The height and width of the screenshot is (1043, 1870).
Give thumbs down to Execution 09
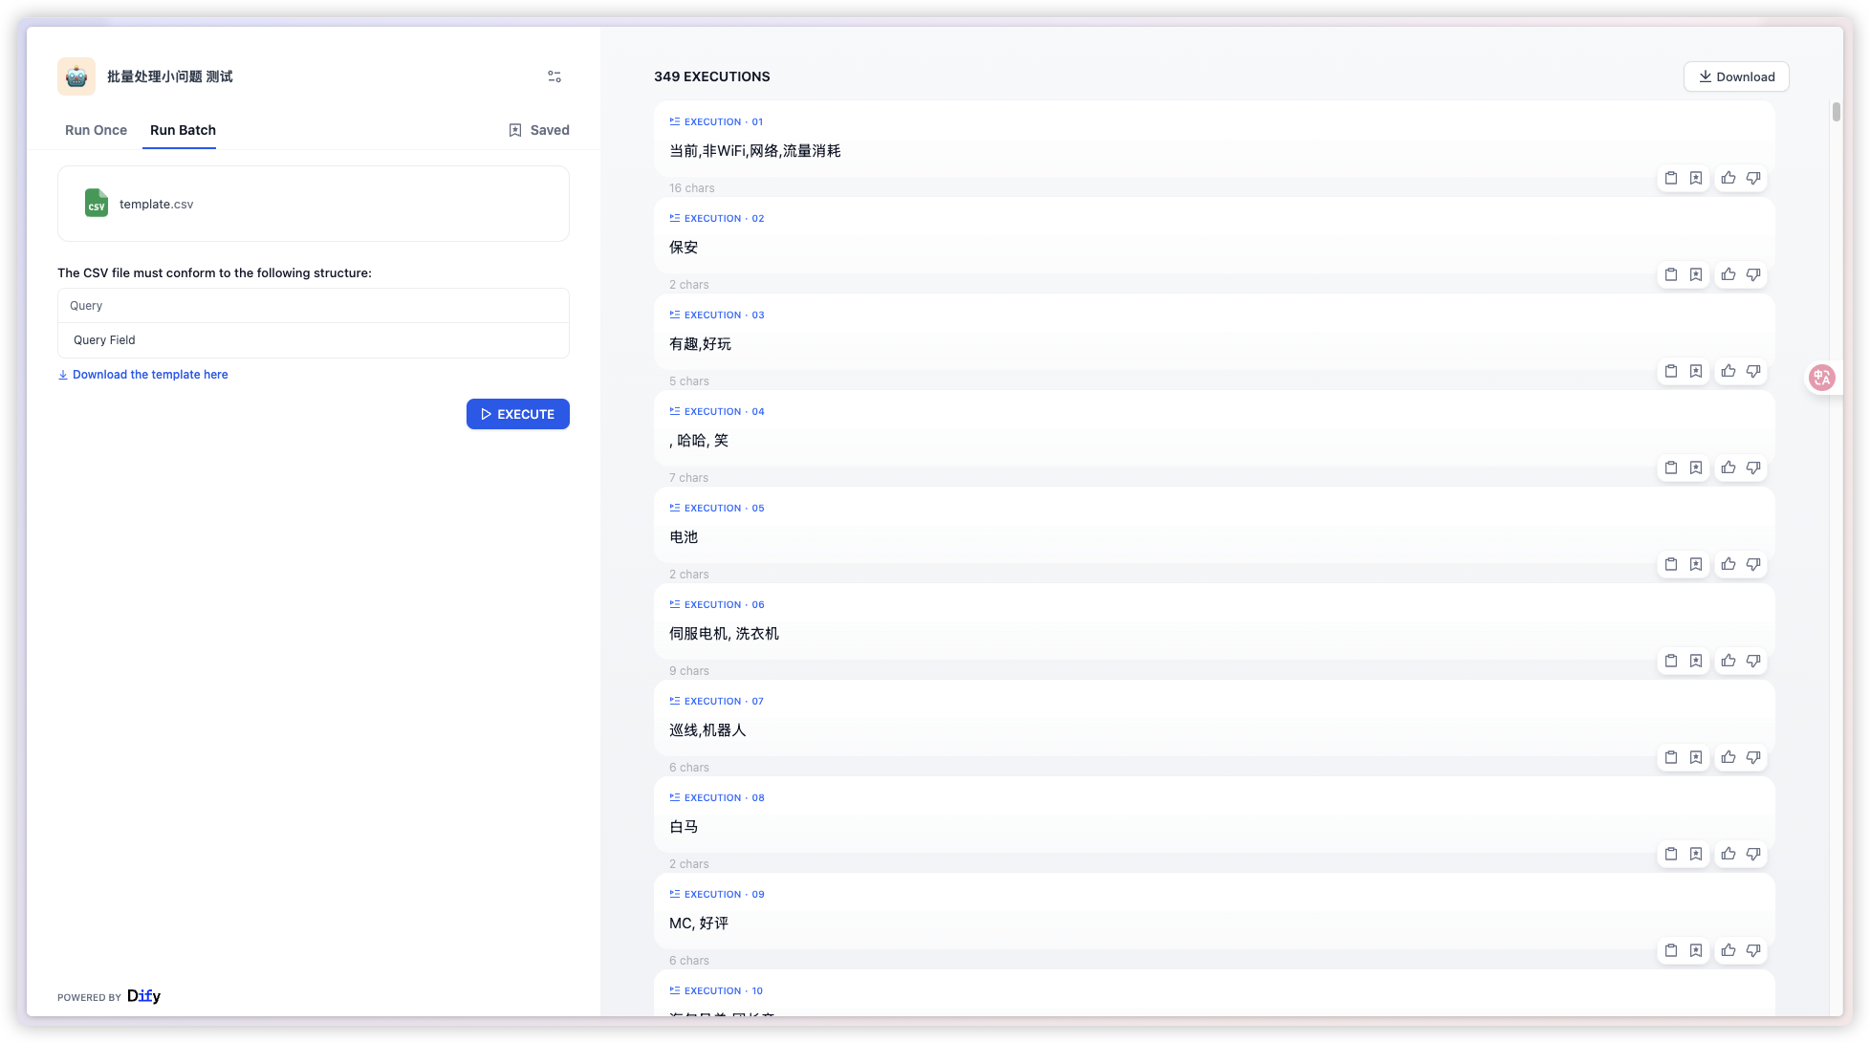tap(1754, 950)
